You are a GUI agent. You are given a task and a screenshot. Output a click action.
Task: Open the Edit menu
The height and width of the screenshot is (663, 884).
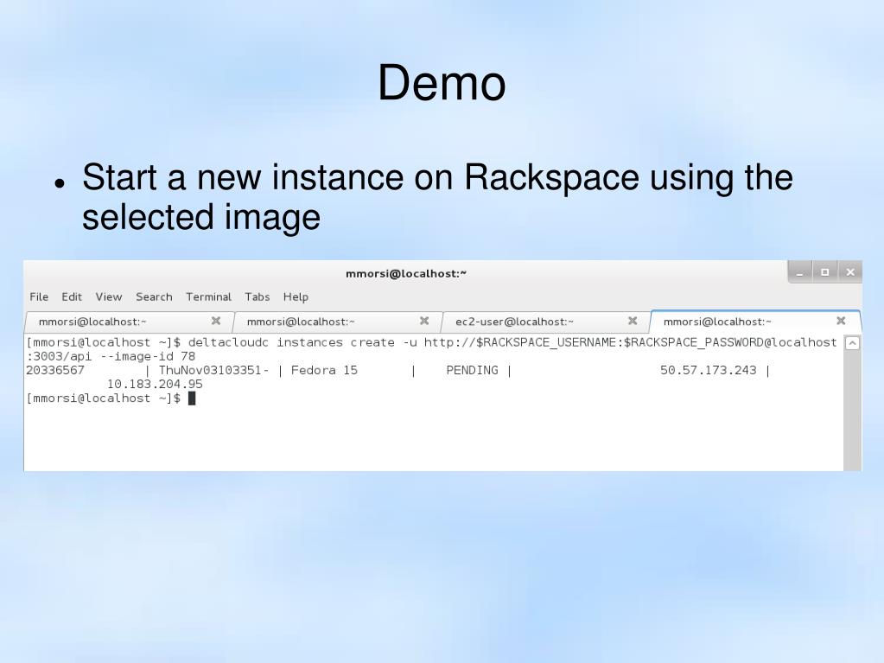(x=72, y=296)
